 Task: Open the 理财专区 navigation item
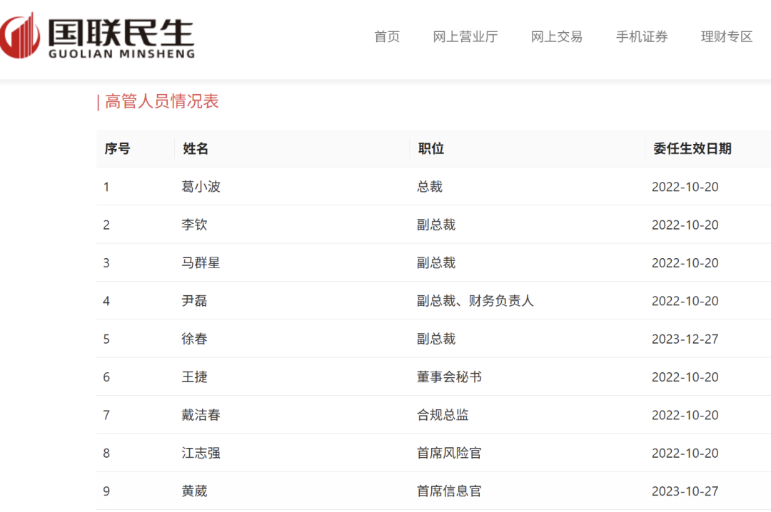click(727, 37)
